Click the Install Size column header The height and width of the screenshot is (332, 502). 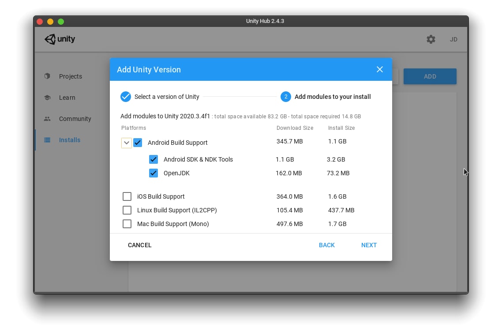[341, 128]
